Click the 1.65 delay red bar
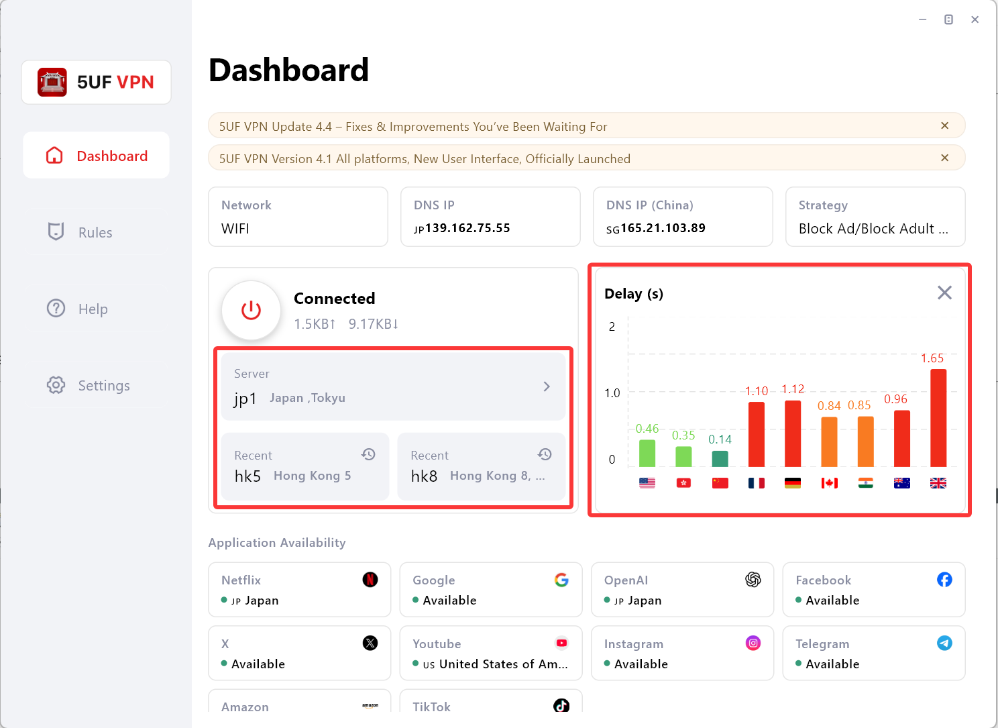 938,417
